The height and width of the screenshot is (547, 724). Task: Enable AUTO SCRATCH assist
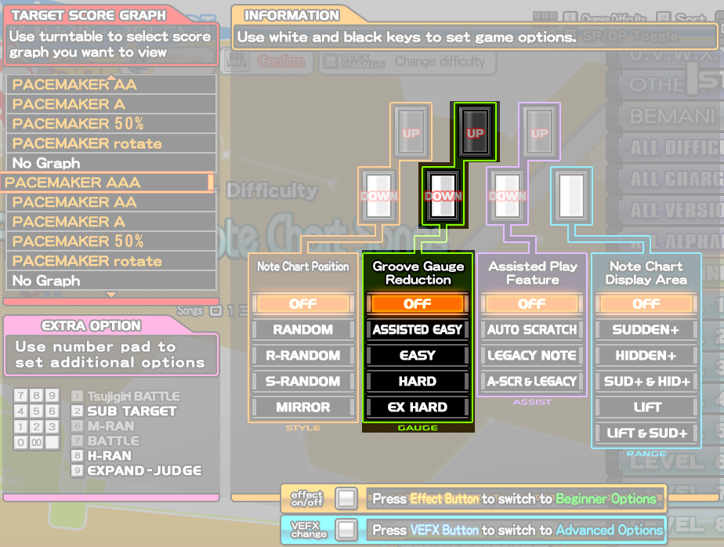point(532,329)
